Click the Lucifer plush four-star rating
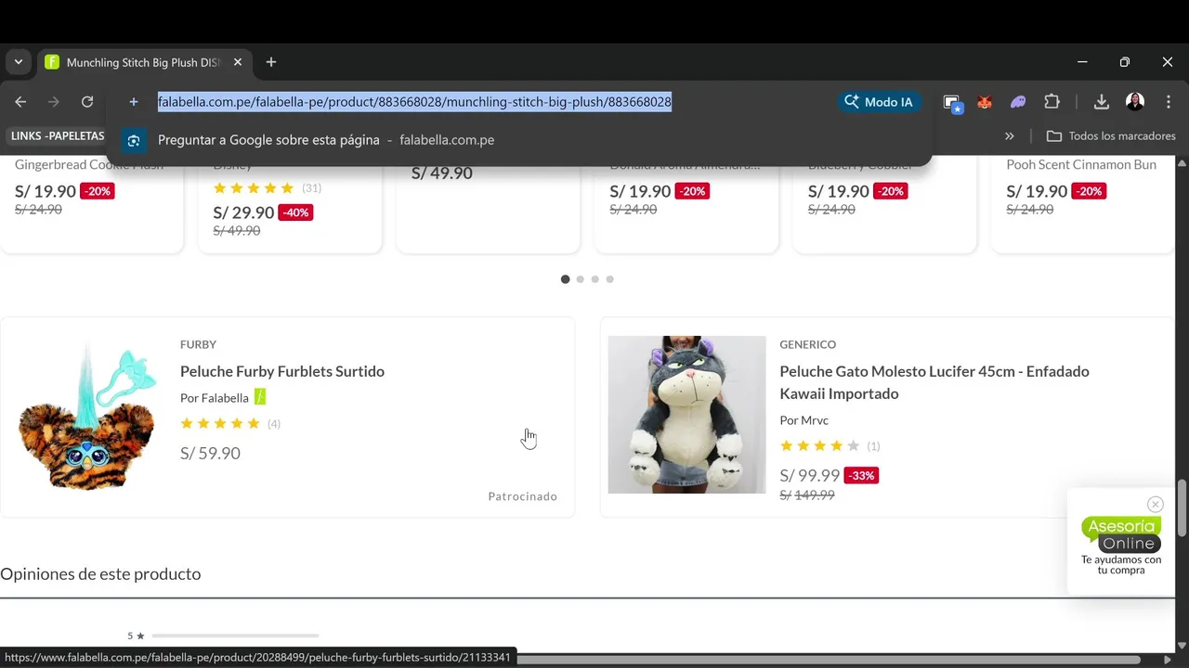The width and height of the screenshot is (1189, 668). 820,446
